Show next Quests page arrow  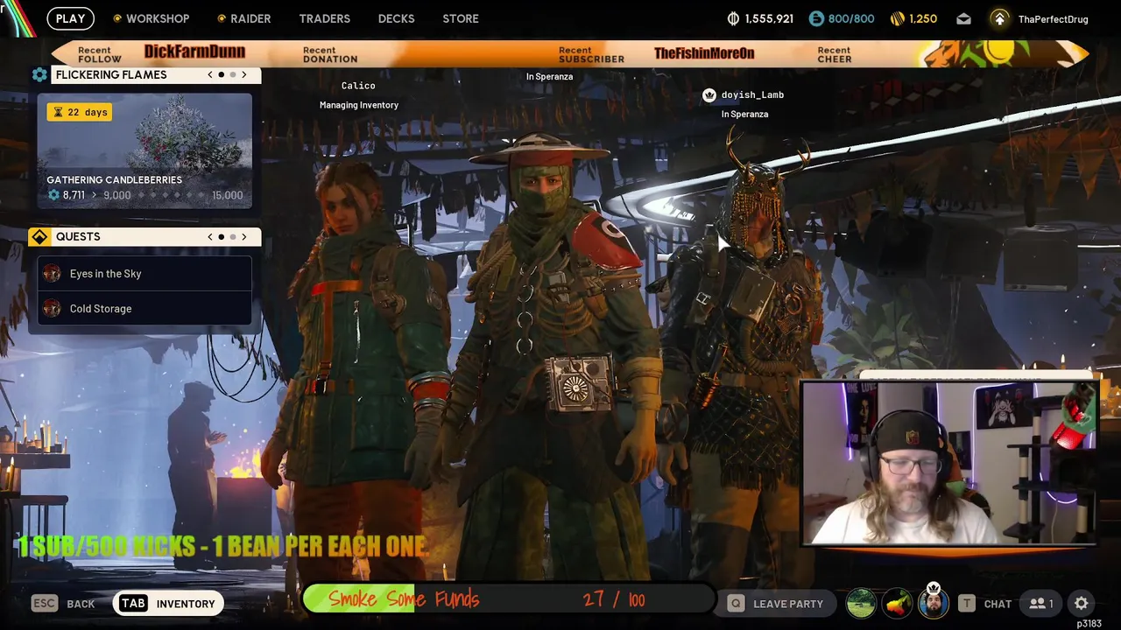point(244,237)
